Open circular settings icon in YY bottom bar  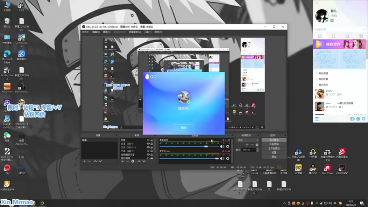(358, 119)
